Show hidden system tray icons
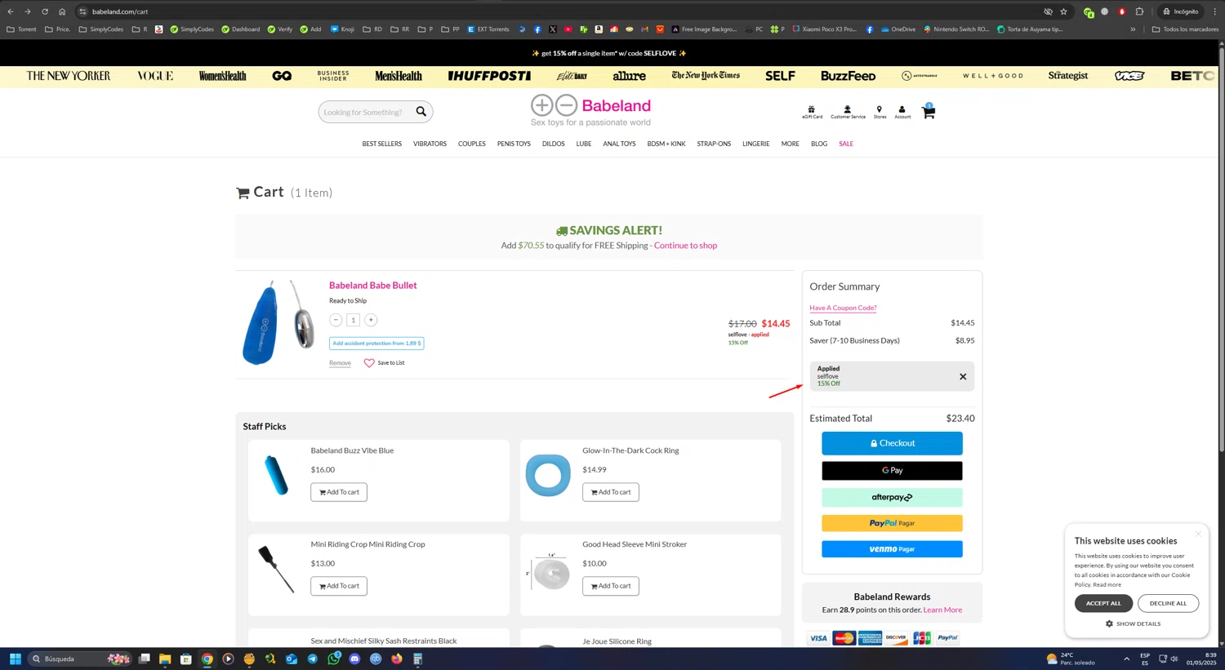 pos(1126,659)
